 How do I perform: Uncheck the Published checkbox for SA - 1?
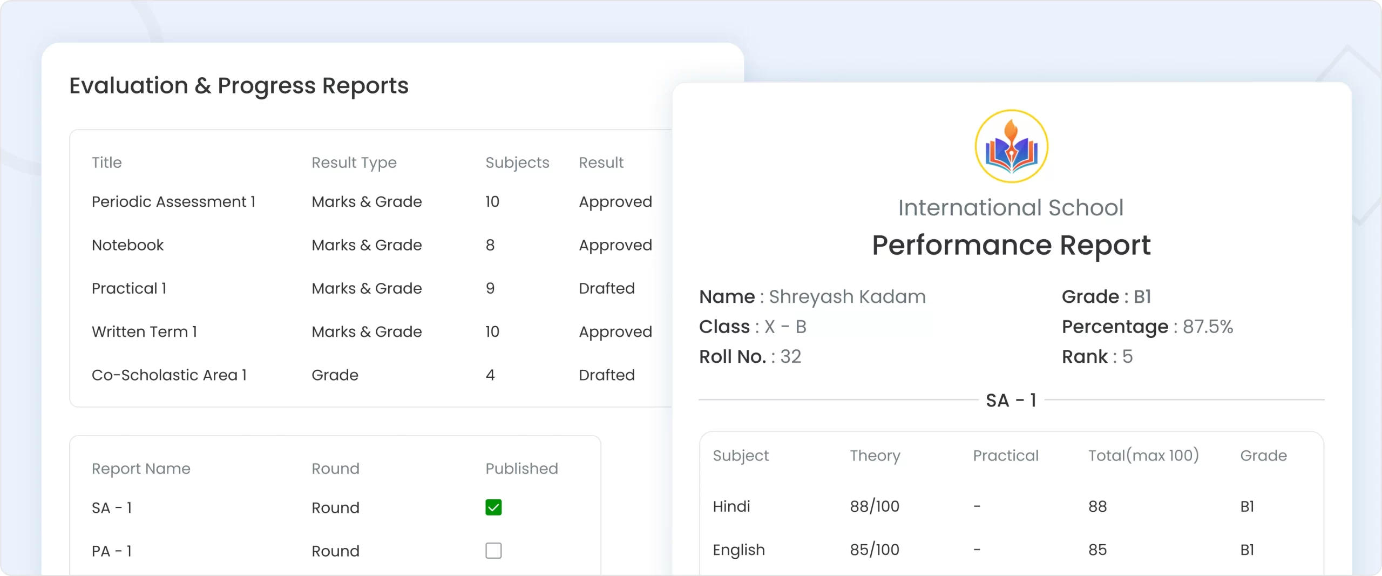tap(493, 507)
